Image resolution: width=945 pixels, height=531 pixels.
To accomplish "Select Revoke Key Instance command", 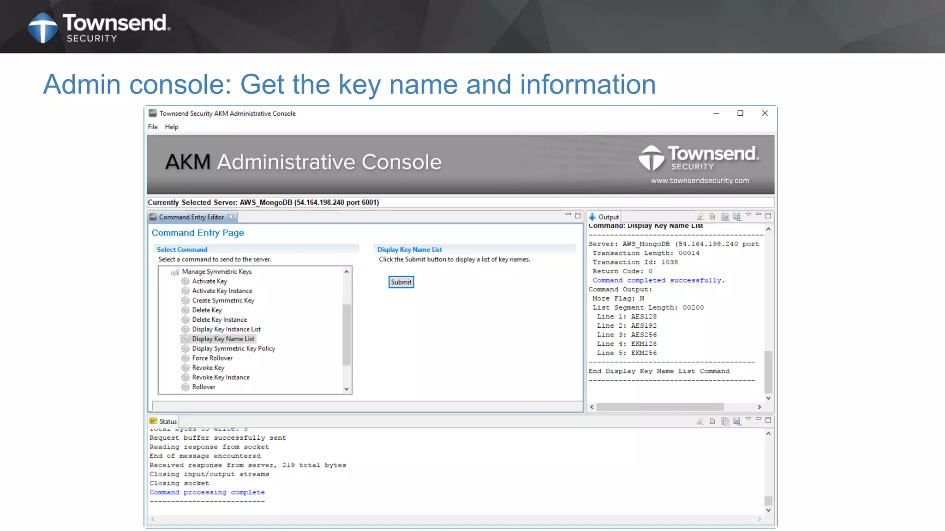I will pyautogui.click(x=221, y=378).
